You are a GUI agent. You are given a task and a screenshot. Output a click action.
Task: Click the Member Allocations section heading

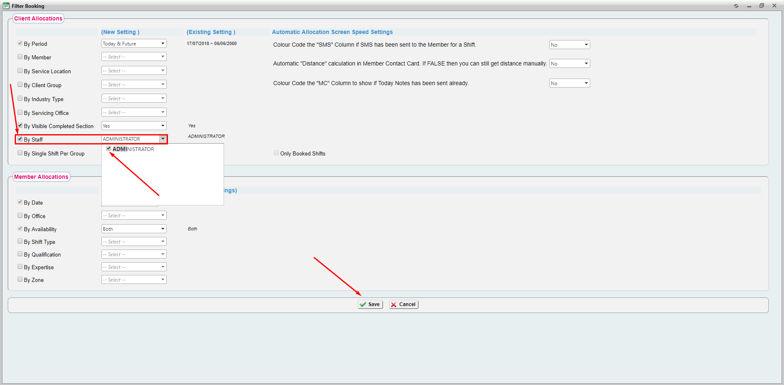click(41, 177)
